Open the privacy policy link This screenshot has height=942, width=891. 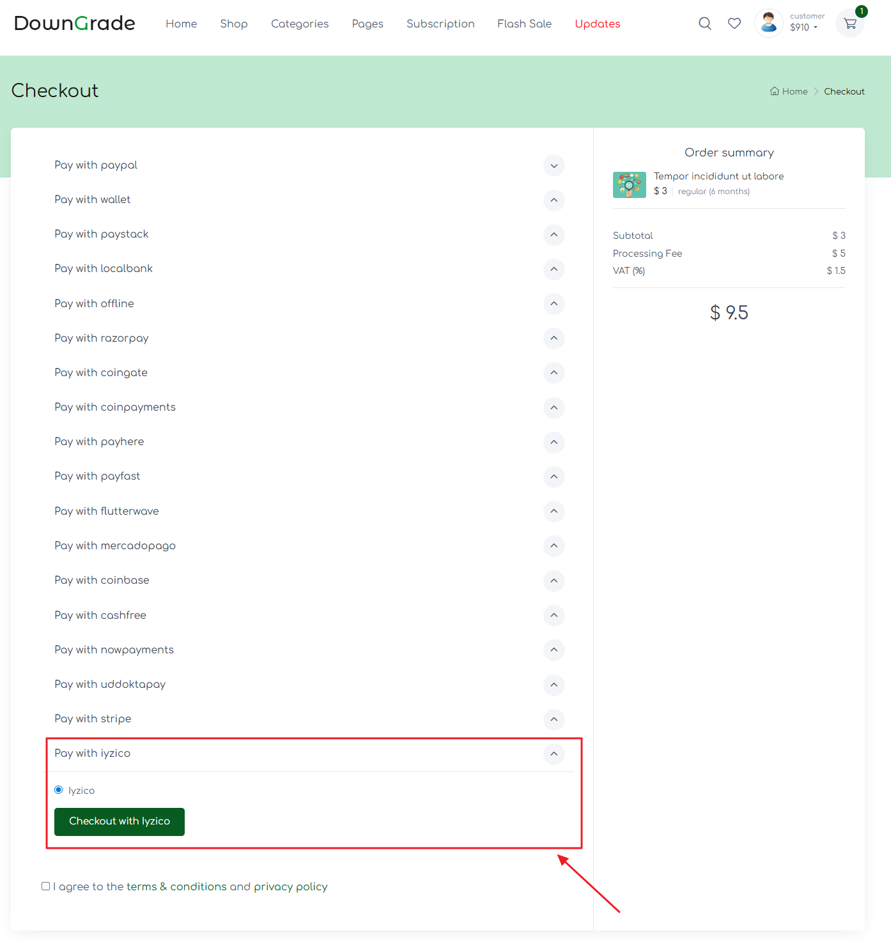(x=290, y=886)
